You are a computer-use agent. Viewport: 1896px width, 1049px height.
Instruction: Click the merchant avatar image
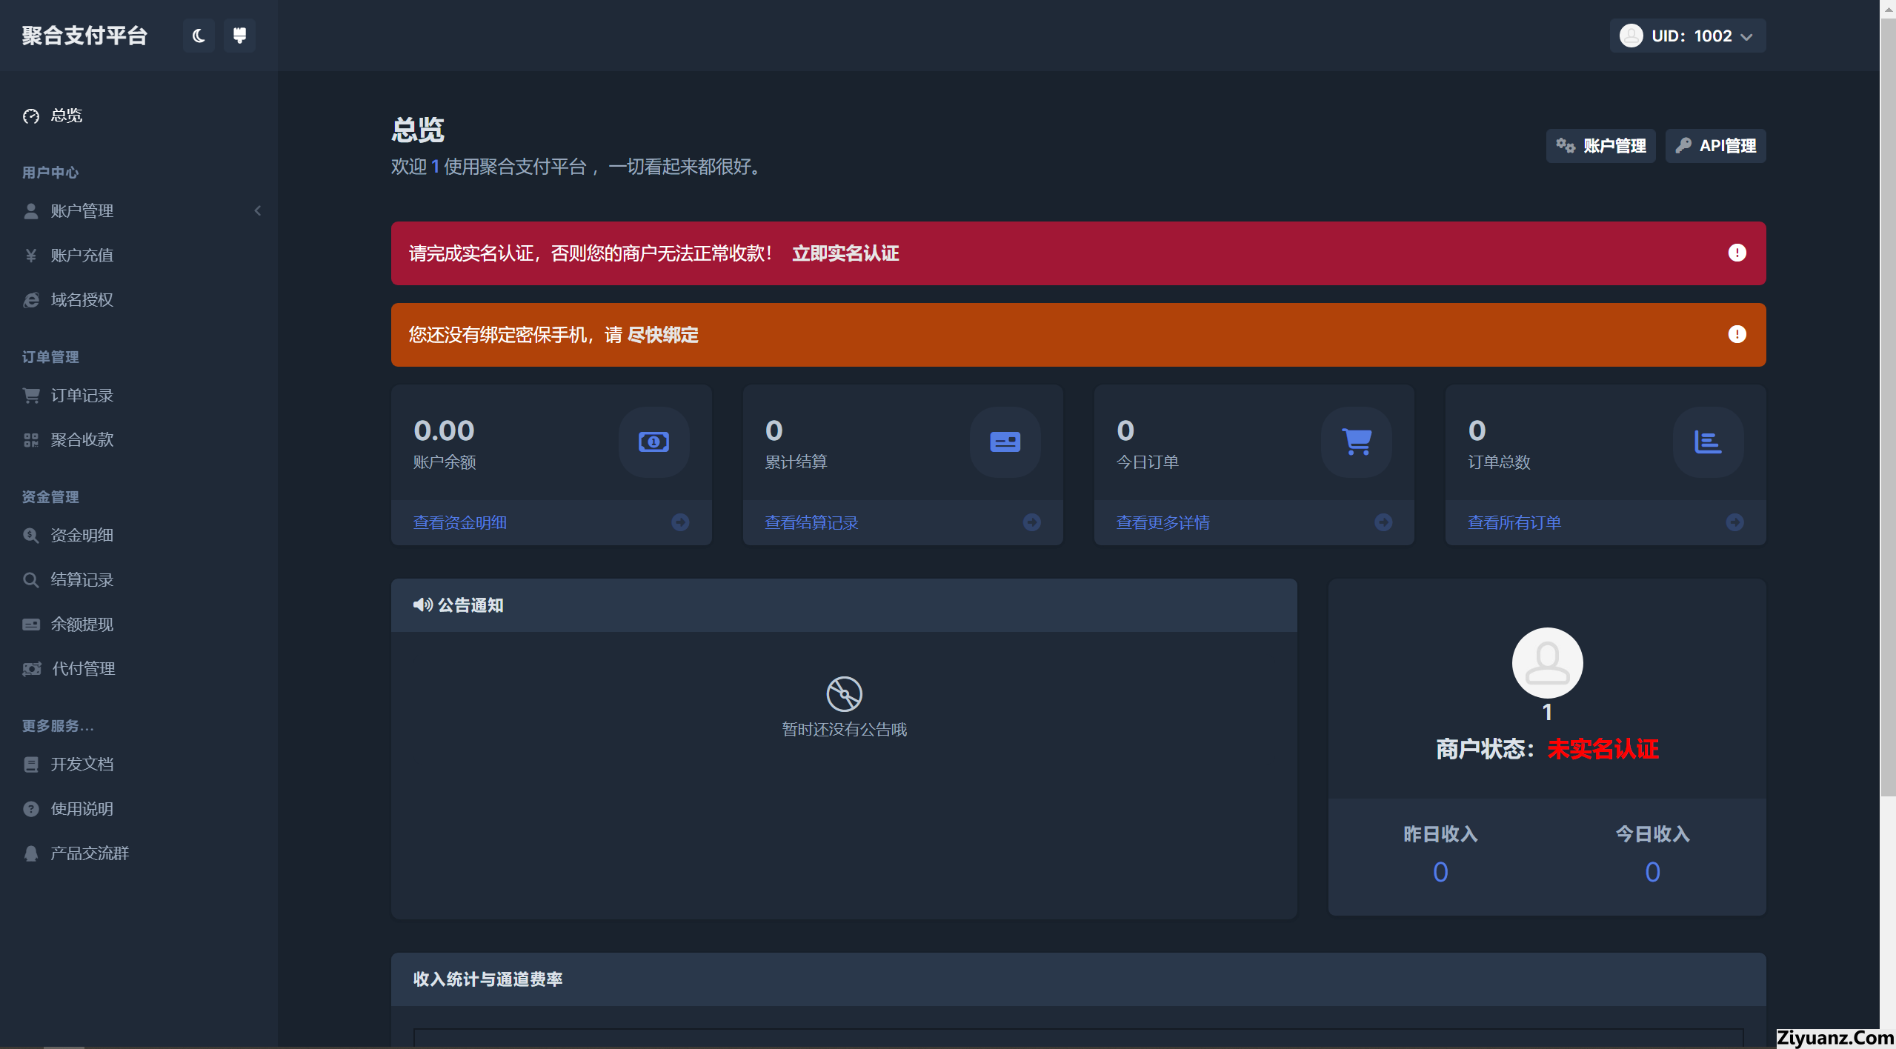1547,663
